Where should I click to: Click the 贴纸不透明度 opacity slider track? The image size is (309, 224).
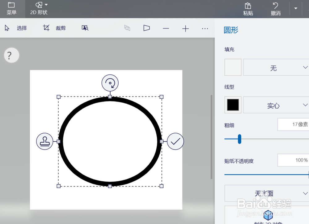pos(266,175)
